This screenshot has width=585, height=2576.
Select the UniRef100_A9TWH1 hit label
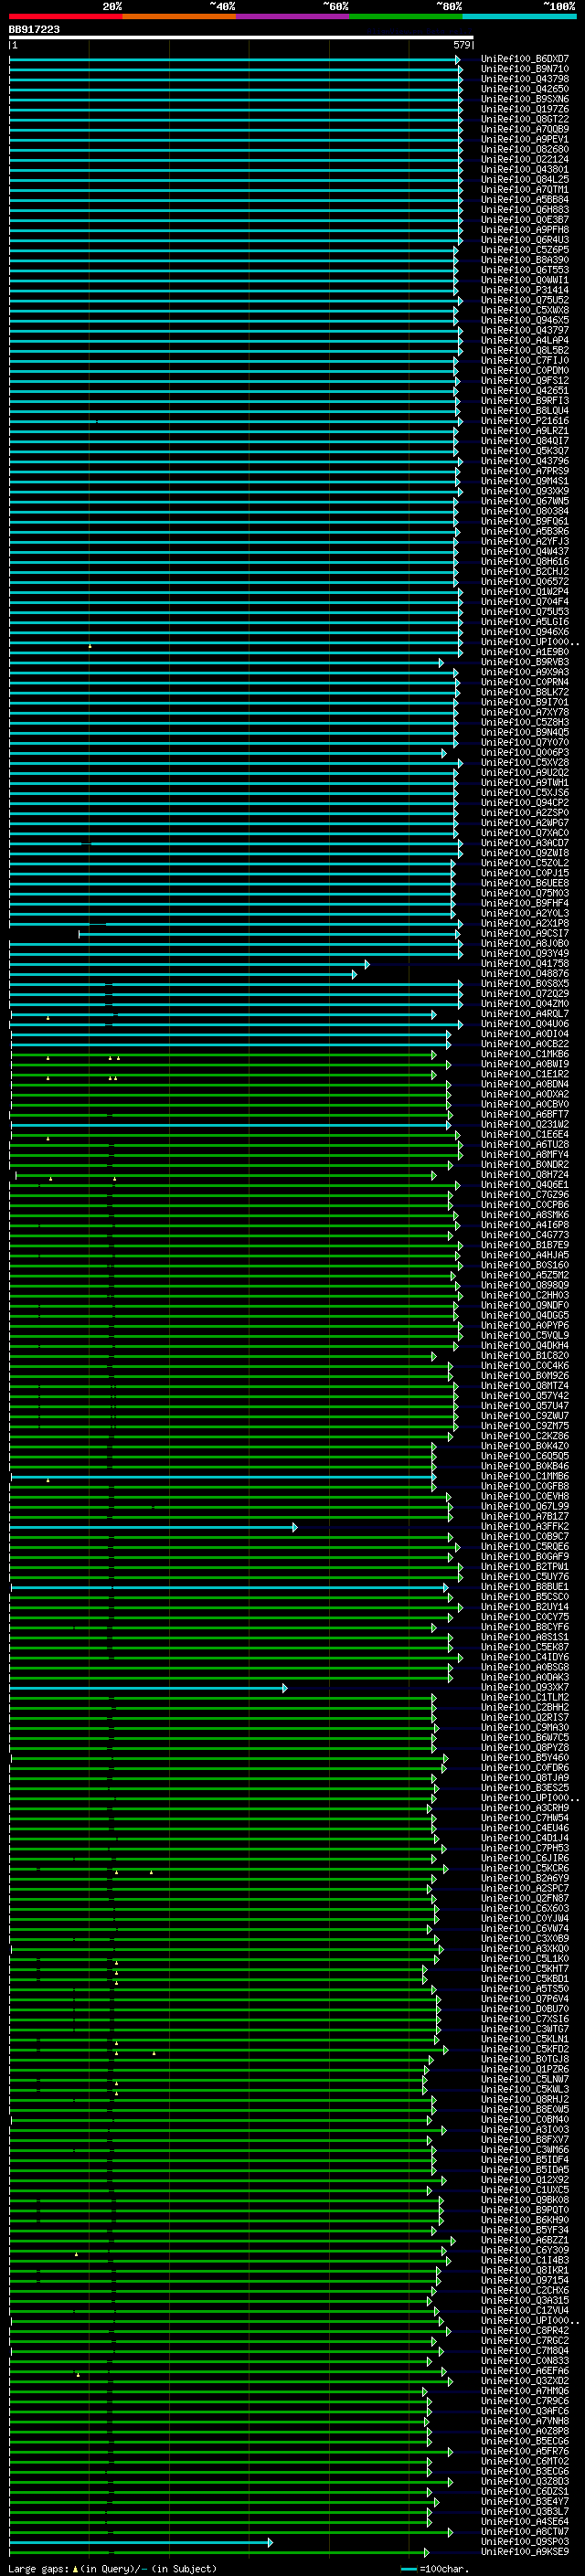tap(525, 783)
